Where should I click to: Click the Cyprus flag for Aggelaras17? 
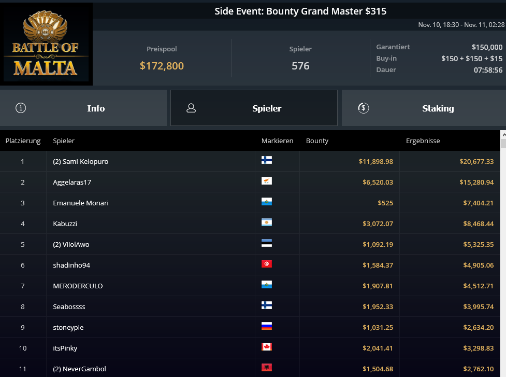point(267,181)
